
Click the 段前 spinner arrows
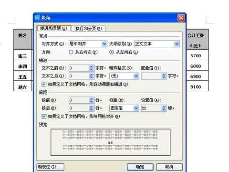click(x=91, y=100)
